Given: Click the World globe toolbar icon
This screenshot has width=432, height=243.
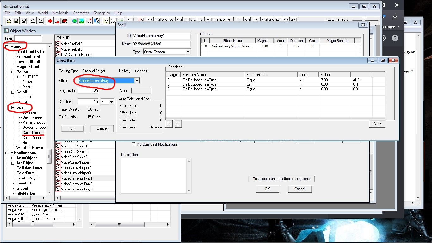Looking at the screenshot, I should coord(74,21).
